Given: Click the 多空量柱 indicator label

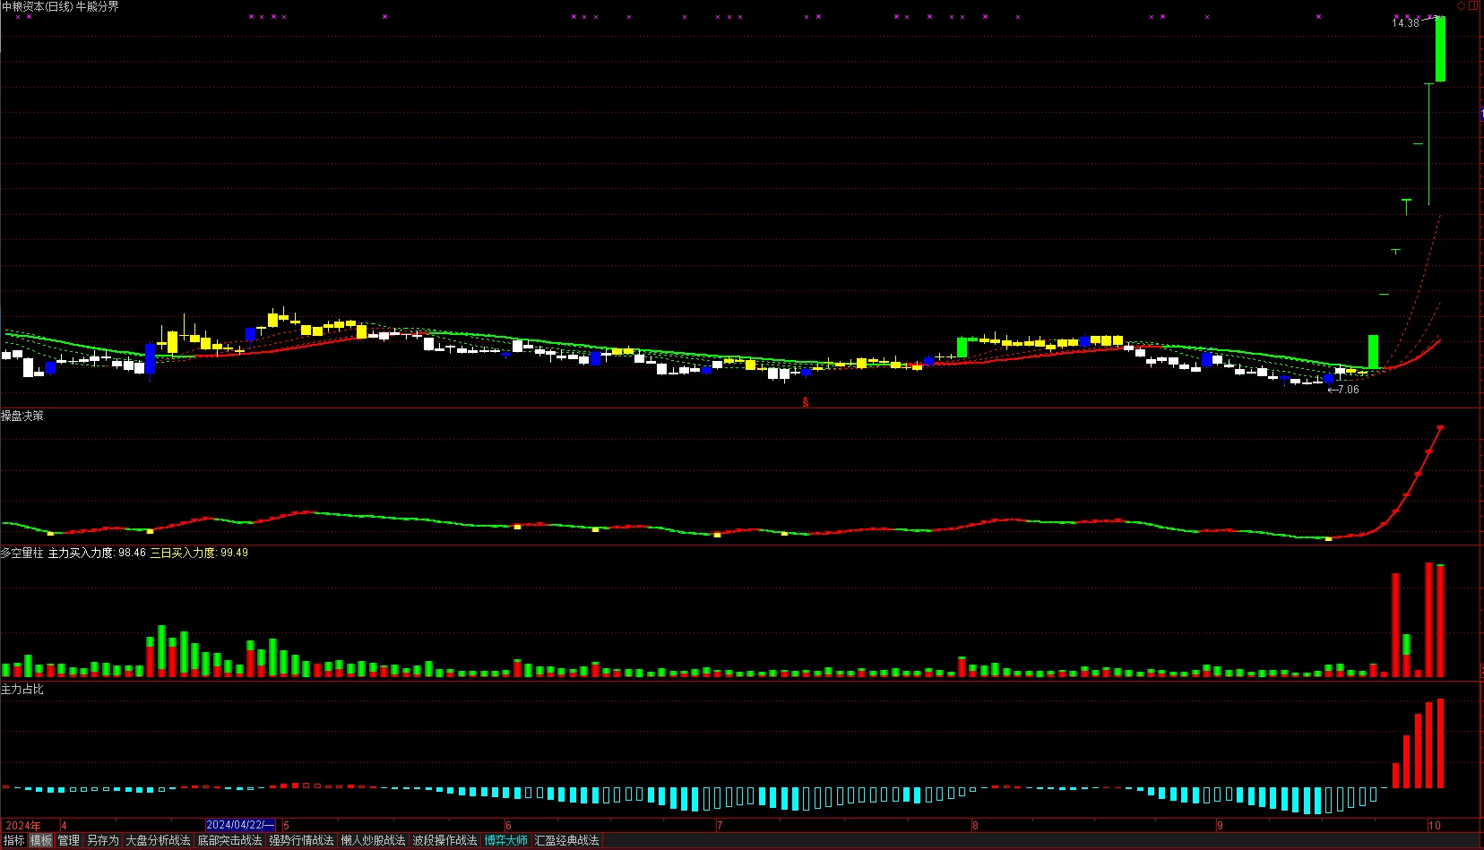Looking at the screenshot, I should pos(22,553).
